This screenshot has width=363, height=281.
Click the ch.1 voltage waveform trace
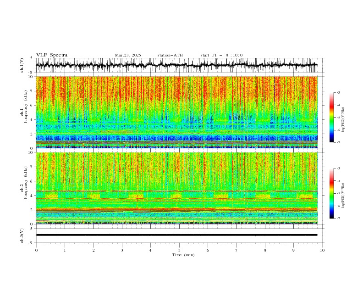coord(176,65)
